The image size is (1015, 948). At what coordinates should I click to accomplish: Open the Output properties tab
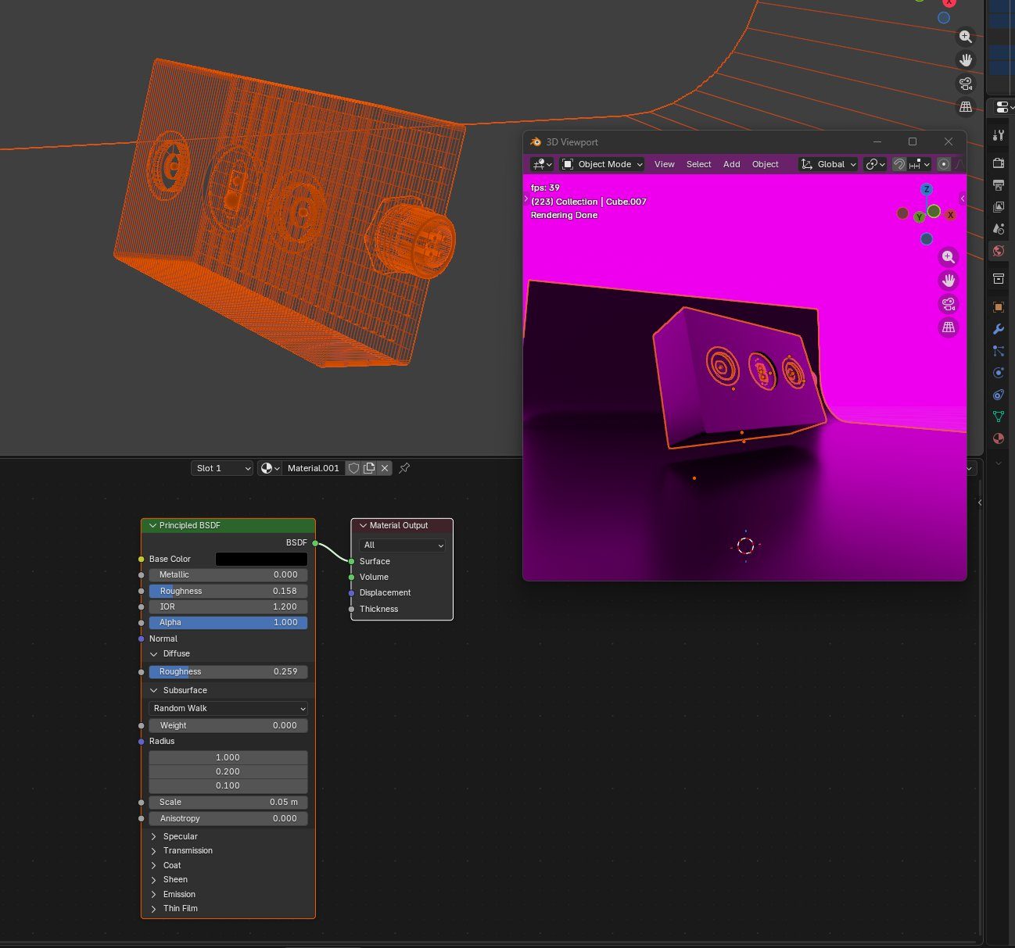(x=999, y=185)
